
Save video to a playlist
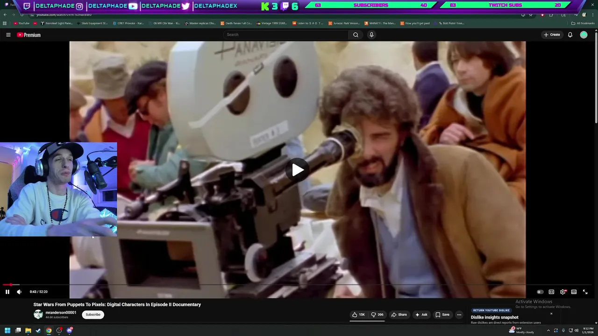[442, 315]
